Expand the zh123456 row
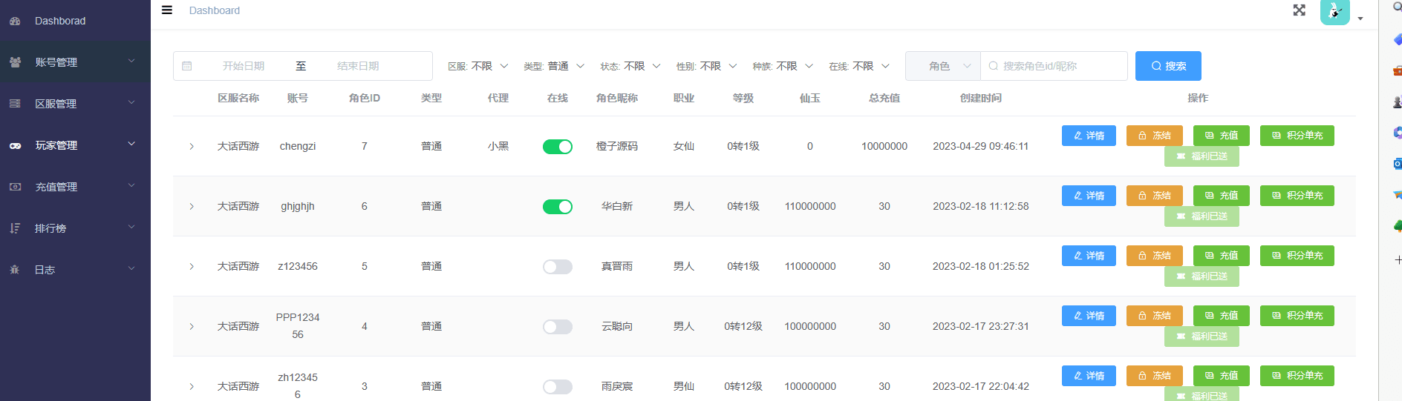Screen dimensions: 1402x401 (x=192, y=387)
